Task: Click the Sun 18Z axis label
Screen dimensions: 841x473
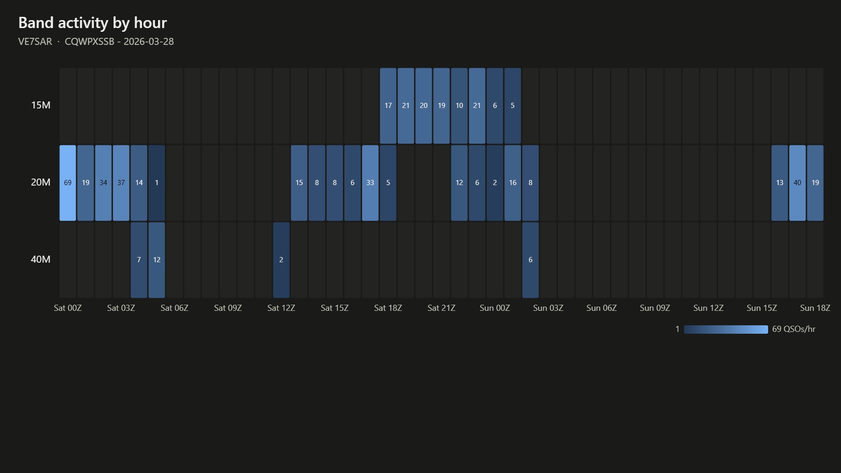Action: click(815, 308)
